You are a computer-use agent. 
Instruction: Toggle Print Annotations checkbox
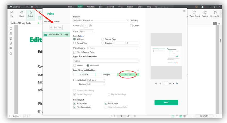pyautogui.click(x=75, y=107)
